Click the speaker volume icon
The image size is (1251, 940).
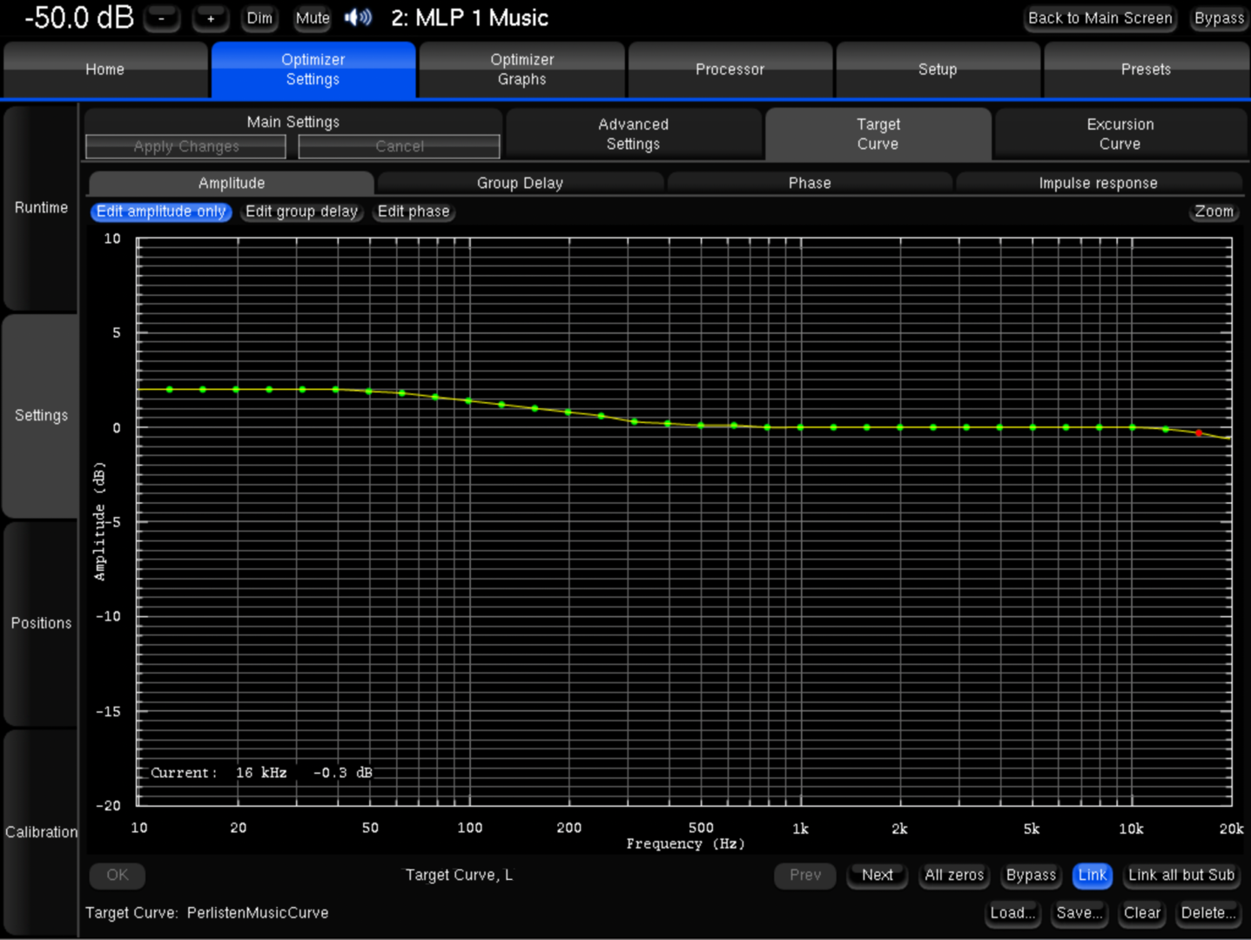click(358, 17)
